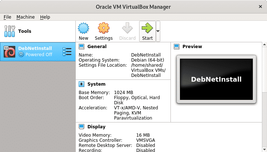Image resolution: width=267 pixels, height=152 pixels.
Task: Open the System settings heading link
Action: (x=97, y=84)
